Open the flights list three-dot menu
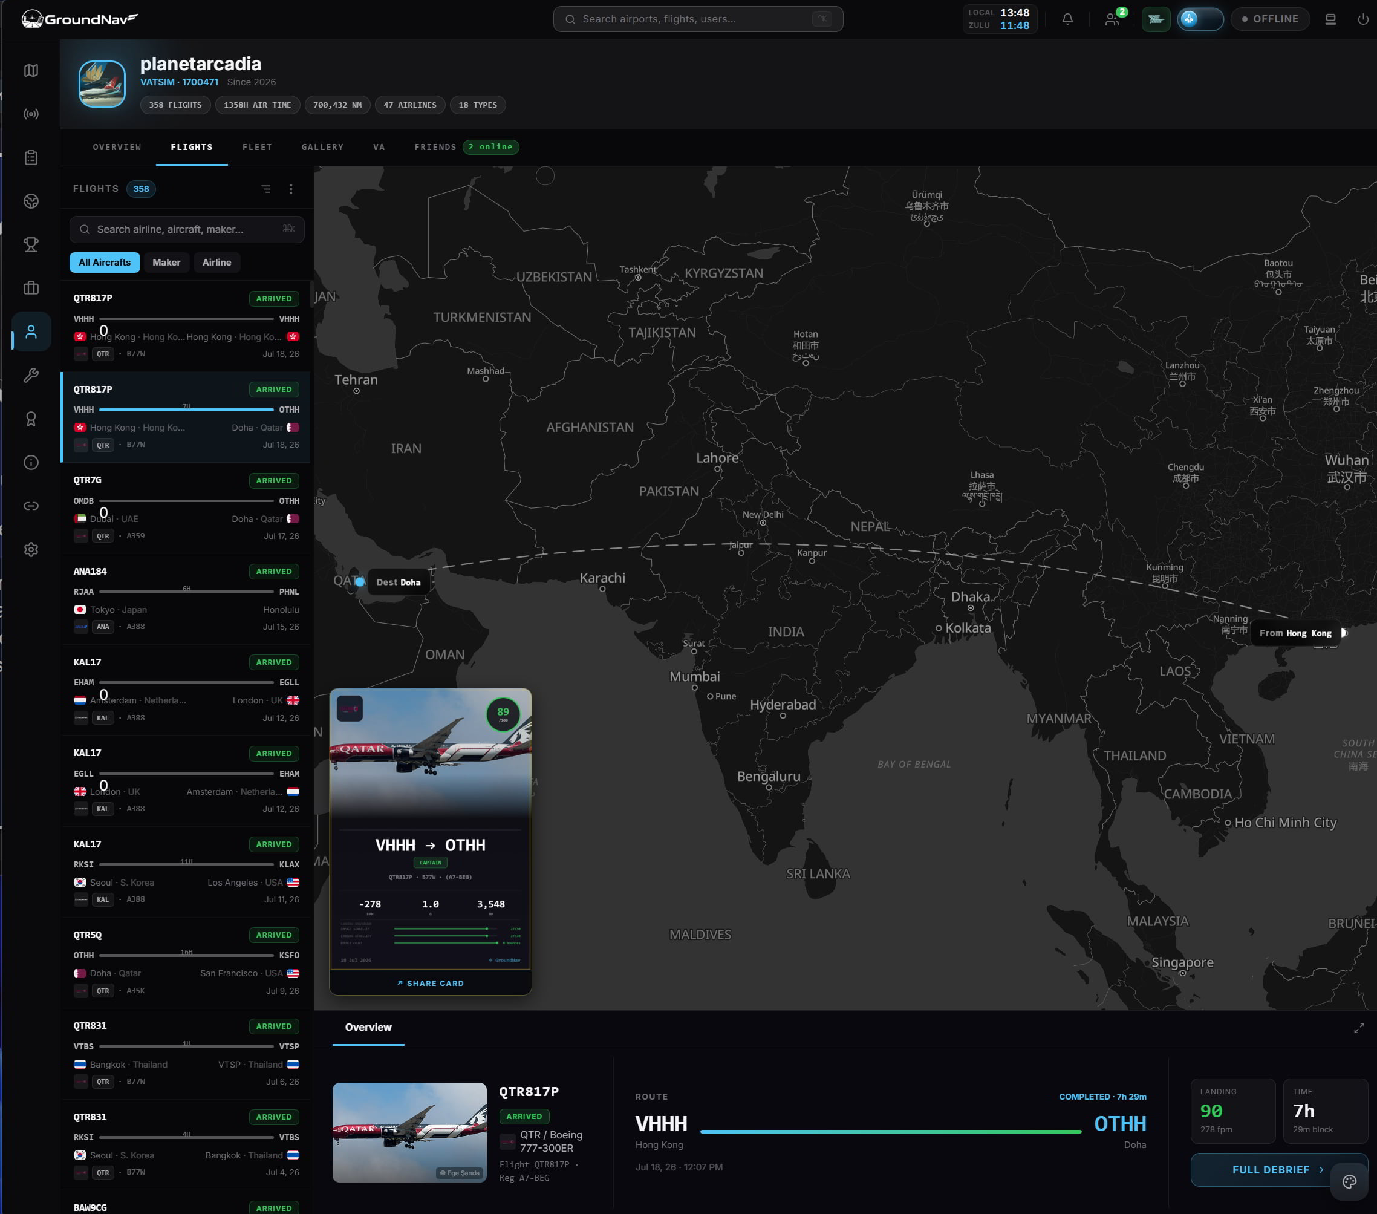1377x1214 pixels. click(x=291, y=189)
